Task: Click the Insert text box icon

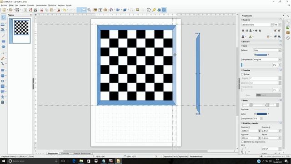Action: [100, 10]
